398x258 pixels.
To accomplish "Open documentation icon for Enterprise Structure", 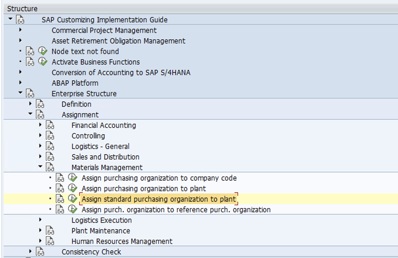I will pyautogui.click(x=30, y=94).
